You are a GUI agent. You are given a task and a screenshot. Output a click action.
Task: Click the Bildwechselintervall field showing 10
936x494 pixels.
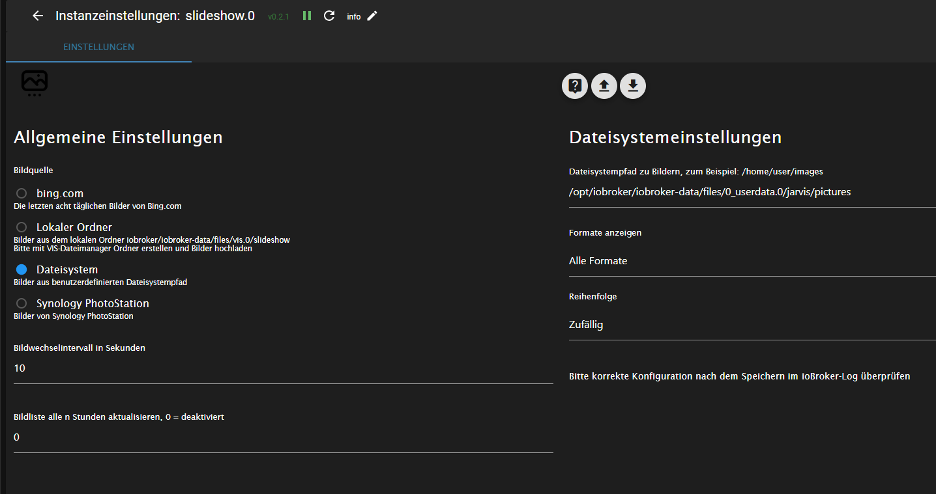284,368
